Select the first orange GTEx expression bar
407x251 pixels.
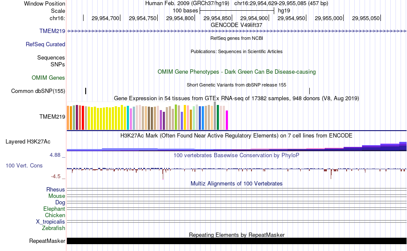click(68, 117)
